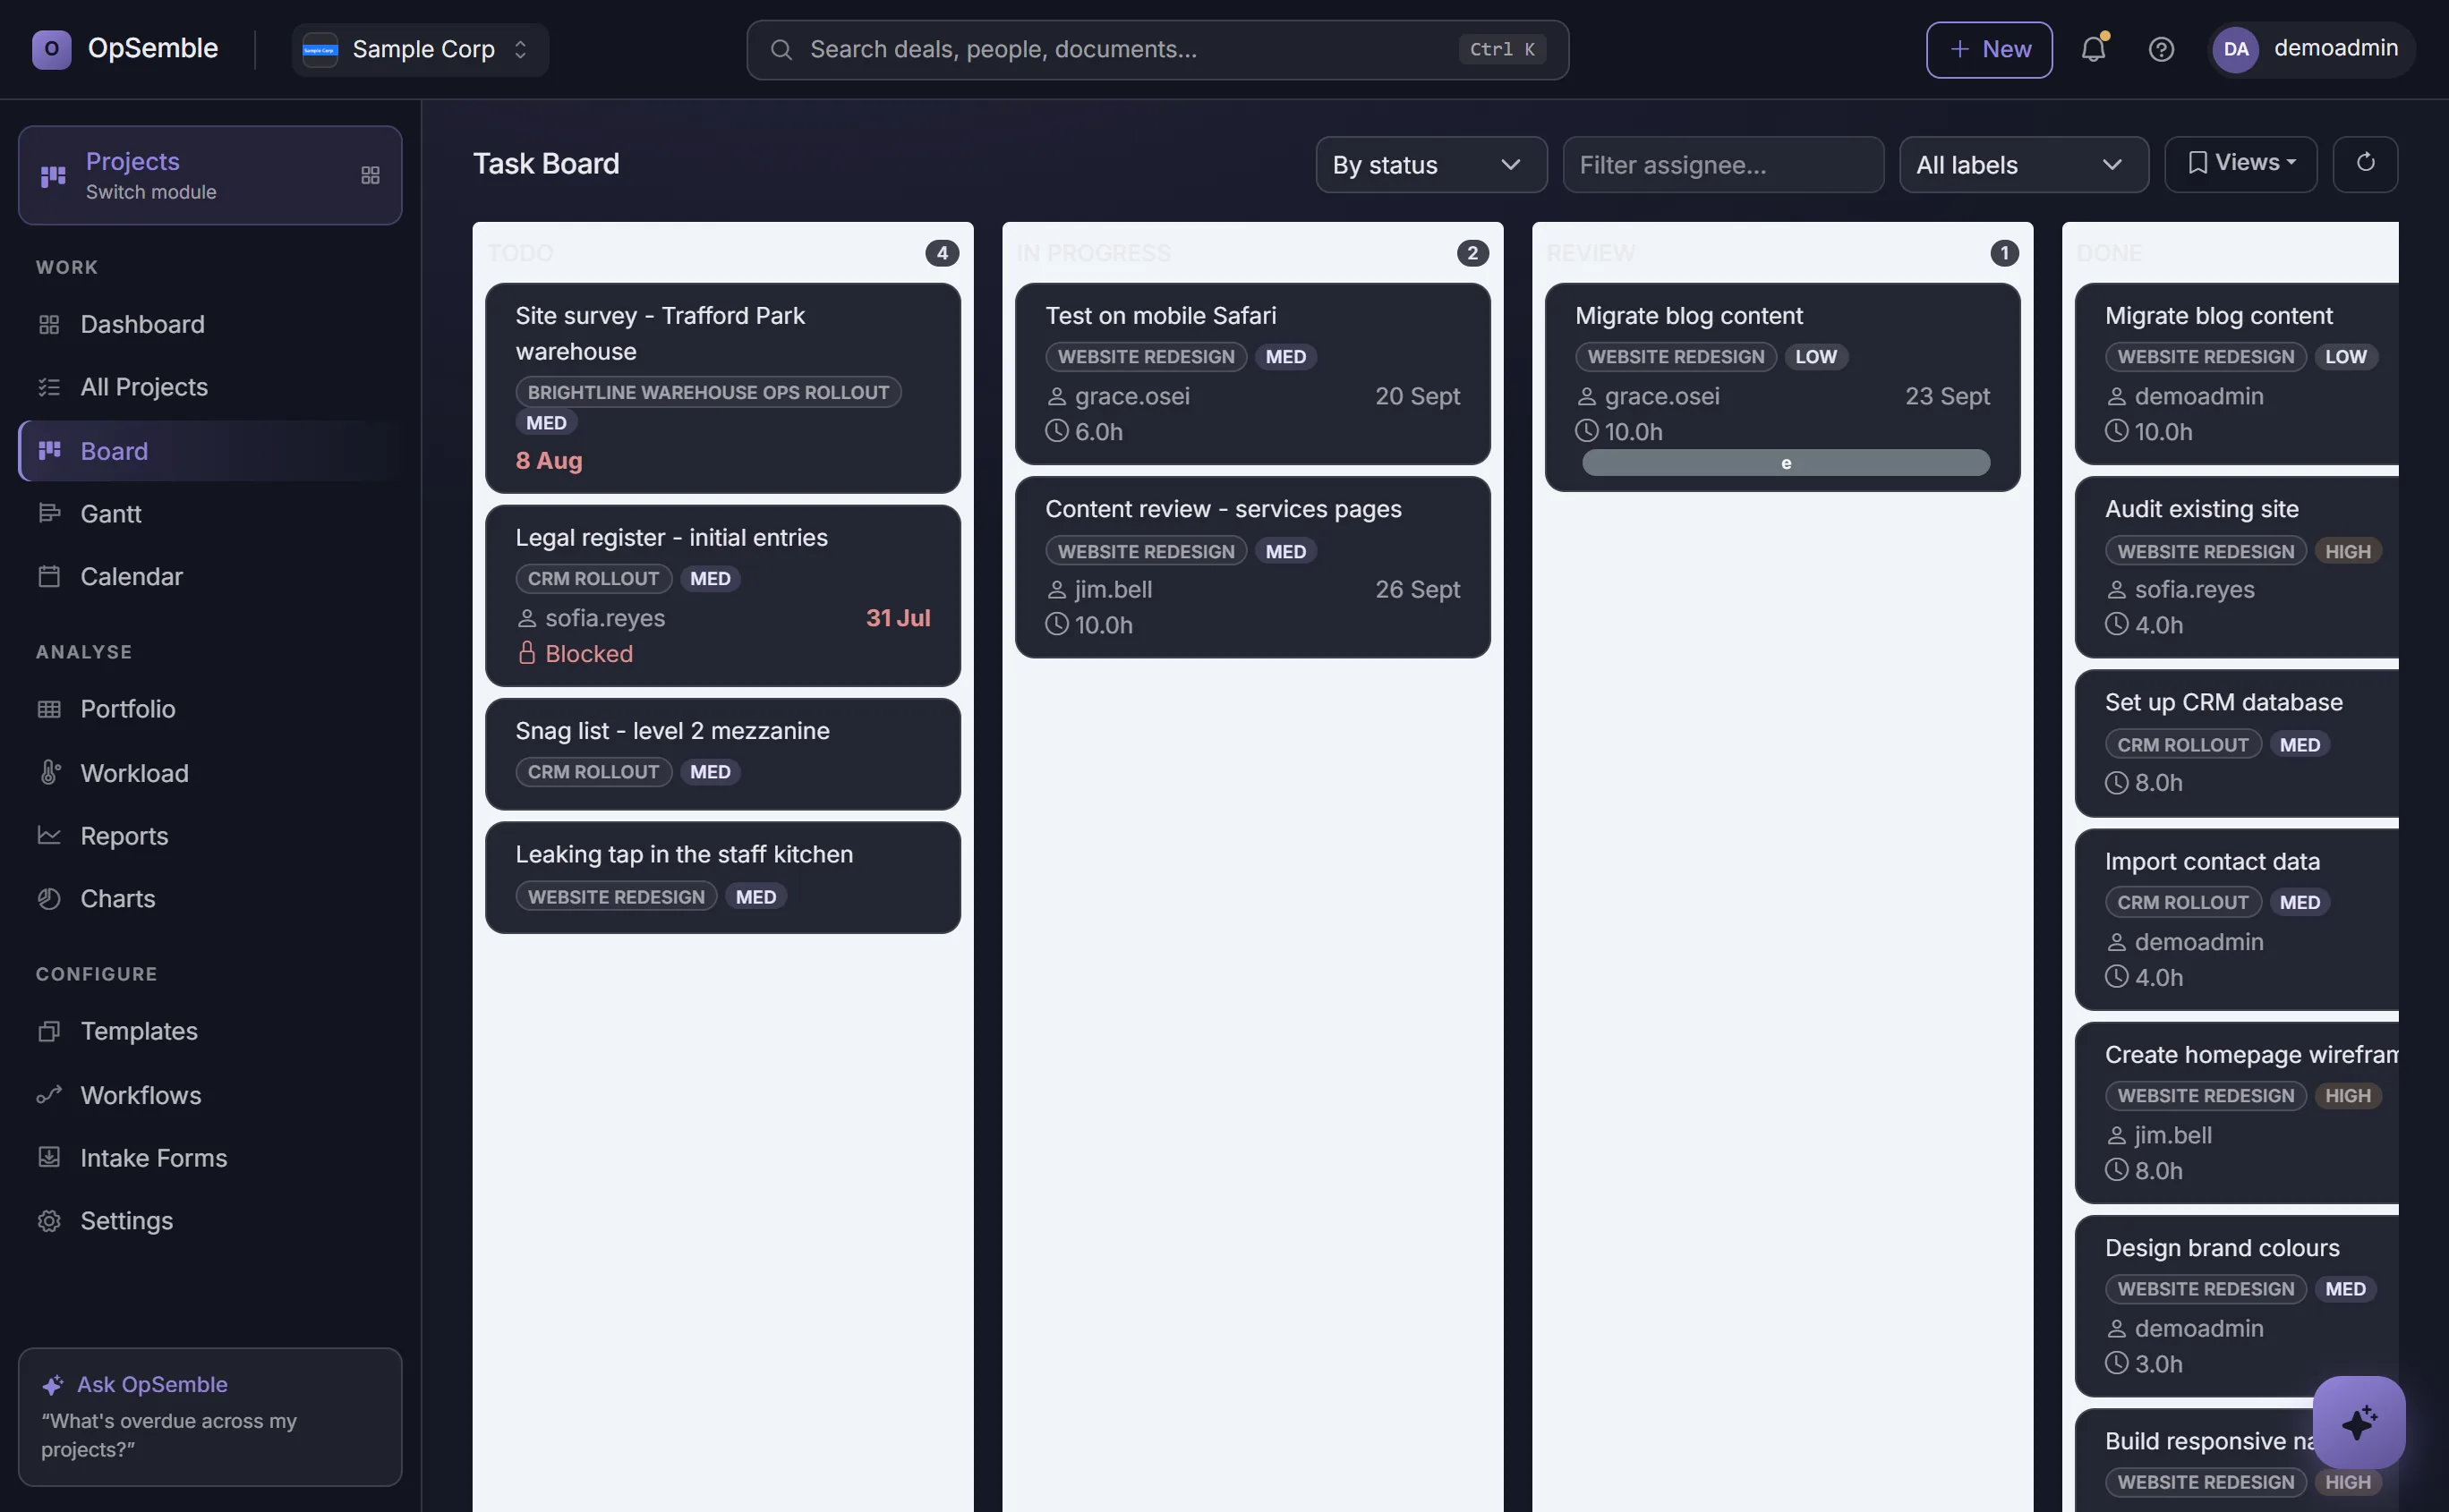
Task: Open the Reports page
Action: click(x=210, y=836)
